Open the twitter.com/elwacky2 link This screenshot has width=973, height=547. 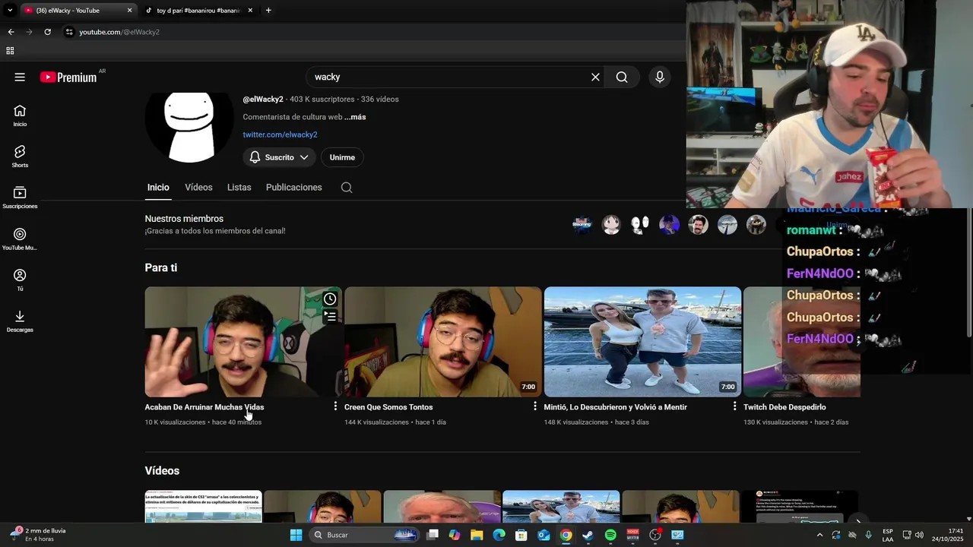click(x=280, y=134)
